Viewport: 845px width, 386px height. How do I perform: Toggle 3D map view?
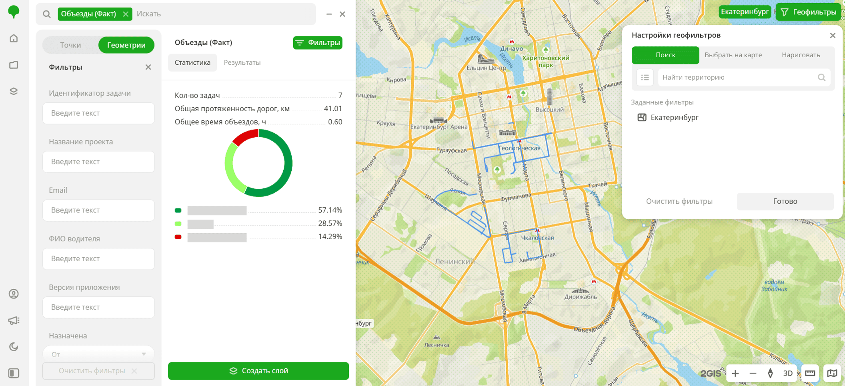[787, 373]
